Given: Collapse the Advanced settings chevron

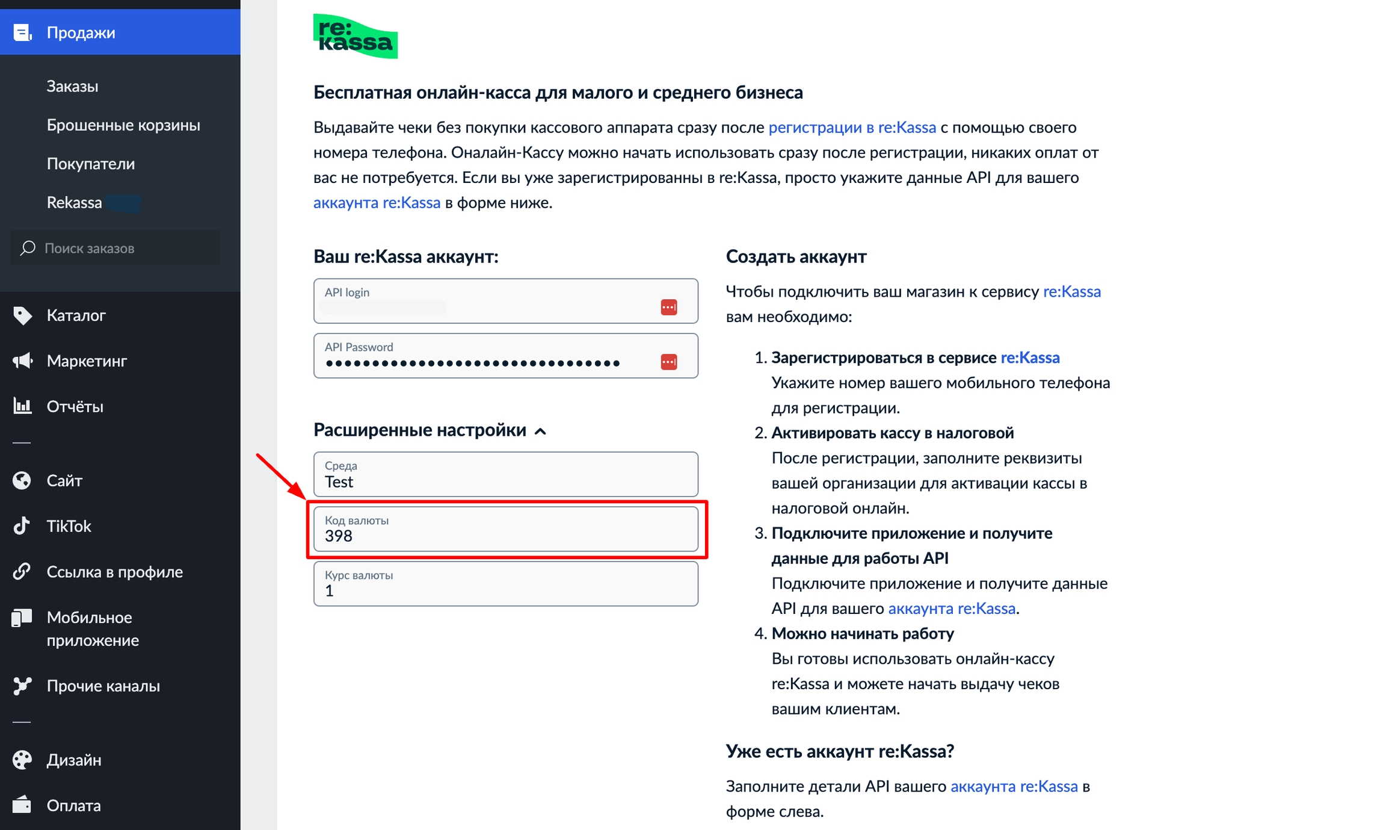Looking at the screenshot, I should click(540, 431).
